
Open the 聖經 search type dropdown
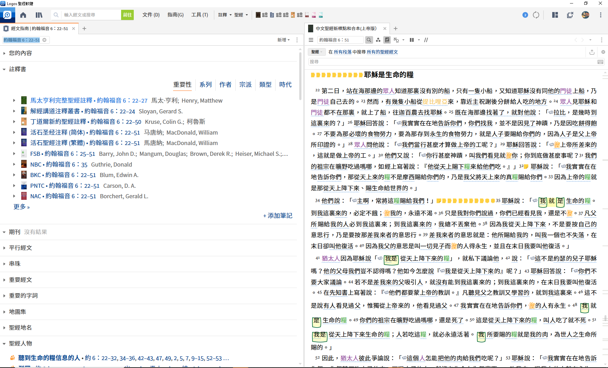316,52
